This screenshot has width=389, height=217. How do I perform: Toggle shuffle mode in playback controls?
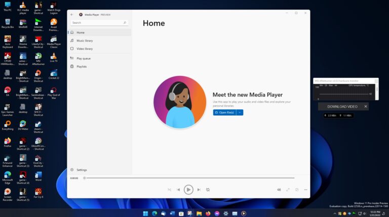[x=170, y=190]
